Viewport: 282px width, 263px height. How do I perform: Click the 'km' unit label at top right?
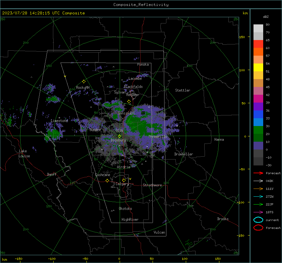click(x=245, y=13)
